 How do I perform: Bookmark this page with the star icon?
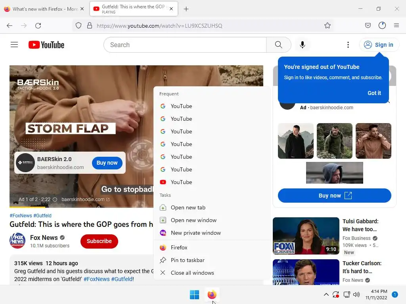click(327, 26)
